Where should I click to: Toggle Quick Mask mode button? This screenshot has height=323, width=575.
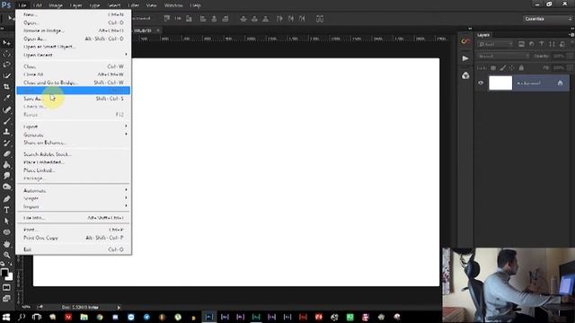click(x=6, y=287)
